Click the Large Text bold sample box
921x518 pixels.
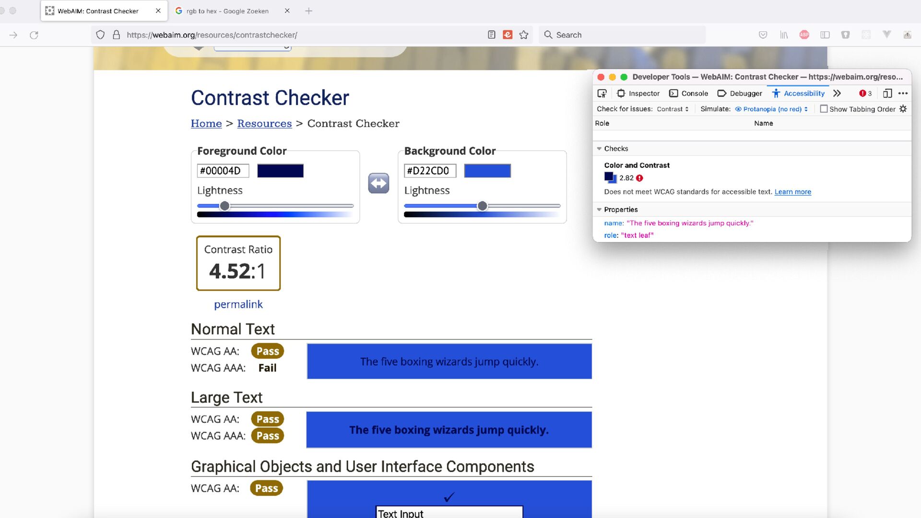(x=449, y=430)
